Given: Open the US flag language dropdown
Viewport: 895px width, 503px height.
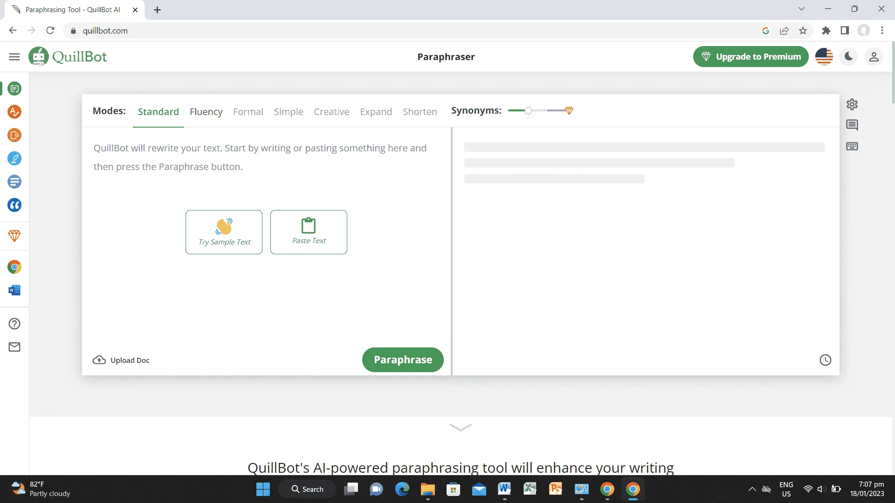Looking at the screenshot, I should [x=824, y=57].
